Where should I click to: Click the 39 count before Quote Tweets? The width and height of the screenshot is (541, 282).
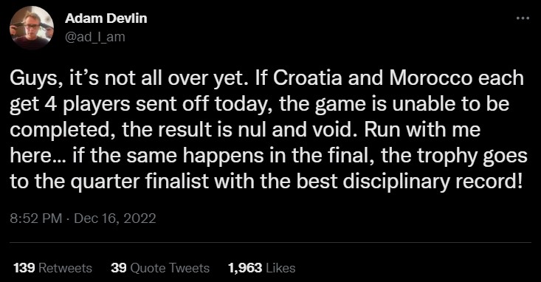click(119, 268)
